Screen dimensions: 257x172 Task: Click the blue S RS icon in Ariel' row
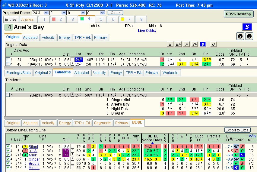pyautogui.click(x=242, y=155)
